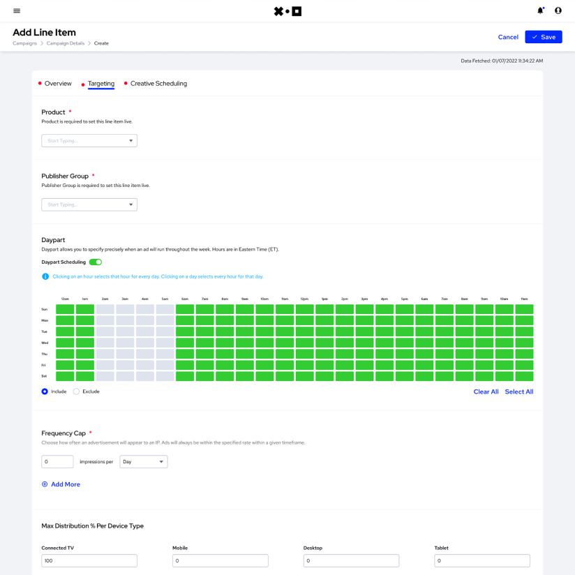This screenshot has height=575, width=575.
Task: Select the Exclude radio button
Action: [77, 391]
